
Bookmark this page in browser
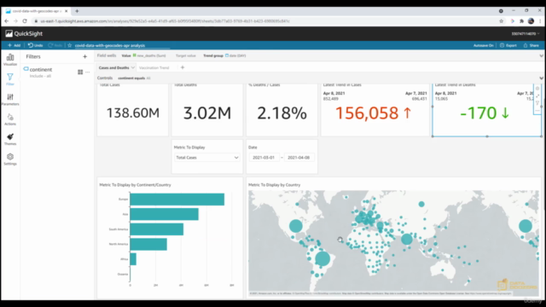pyautogui.click(x=501, y=20)
